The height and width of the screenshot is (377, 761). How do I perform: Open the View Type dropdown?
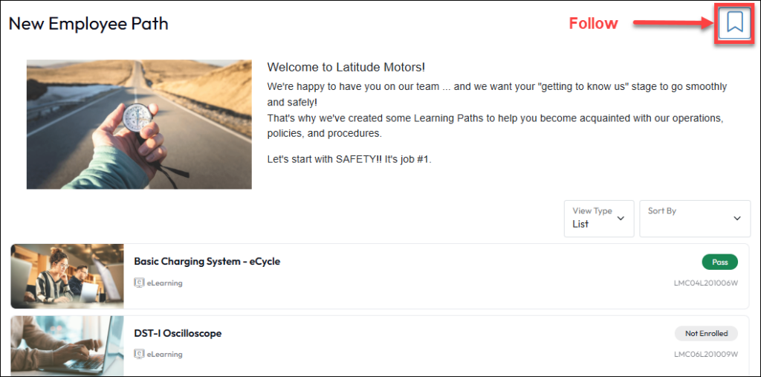598,219
